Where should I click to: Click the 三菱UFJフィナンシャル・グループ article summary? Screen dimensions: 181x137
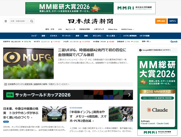93,61
